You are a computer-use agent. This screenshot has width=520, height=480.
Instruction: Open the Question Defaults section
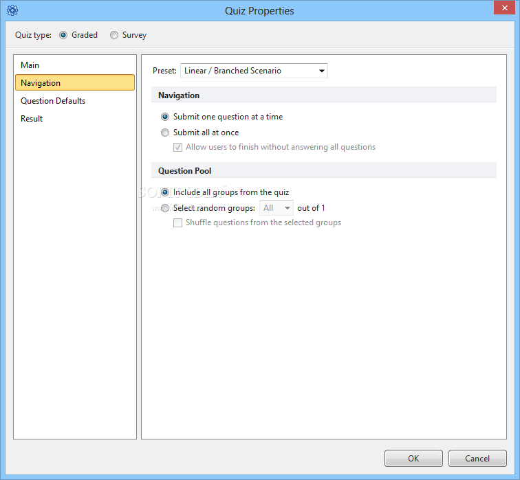coord(75,101)
